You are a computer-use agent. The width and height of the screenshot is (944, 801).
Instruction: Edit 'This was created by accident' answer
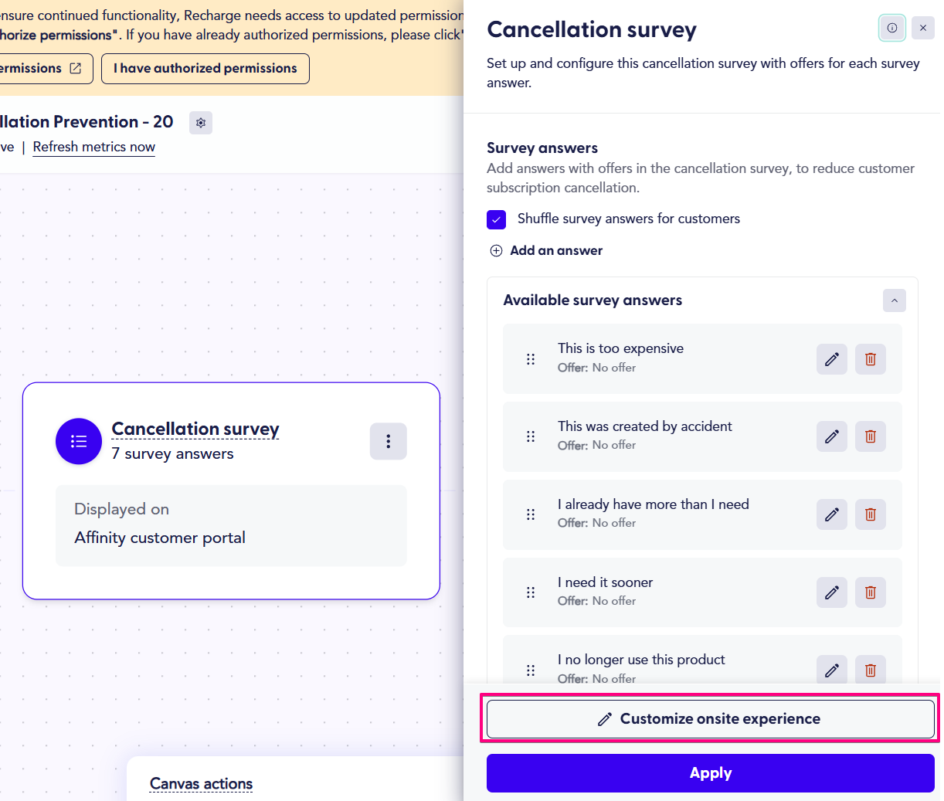(x=832, y=436)
